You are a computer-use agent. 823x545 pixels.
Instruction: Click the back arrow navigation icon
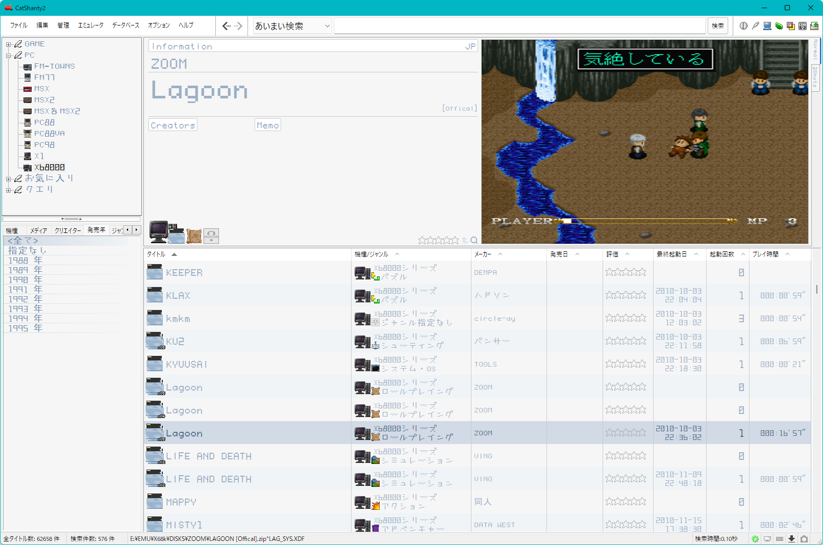click(227, 26)
